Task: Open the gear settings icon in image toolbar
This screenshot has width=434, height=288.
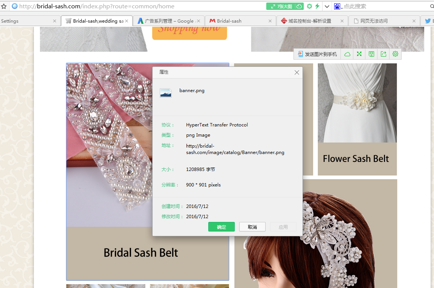Action: [395, 54]
